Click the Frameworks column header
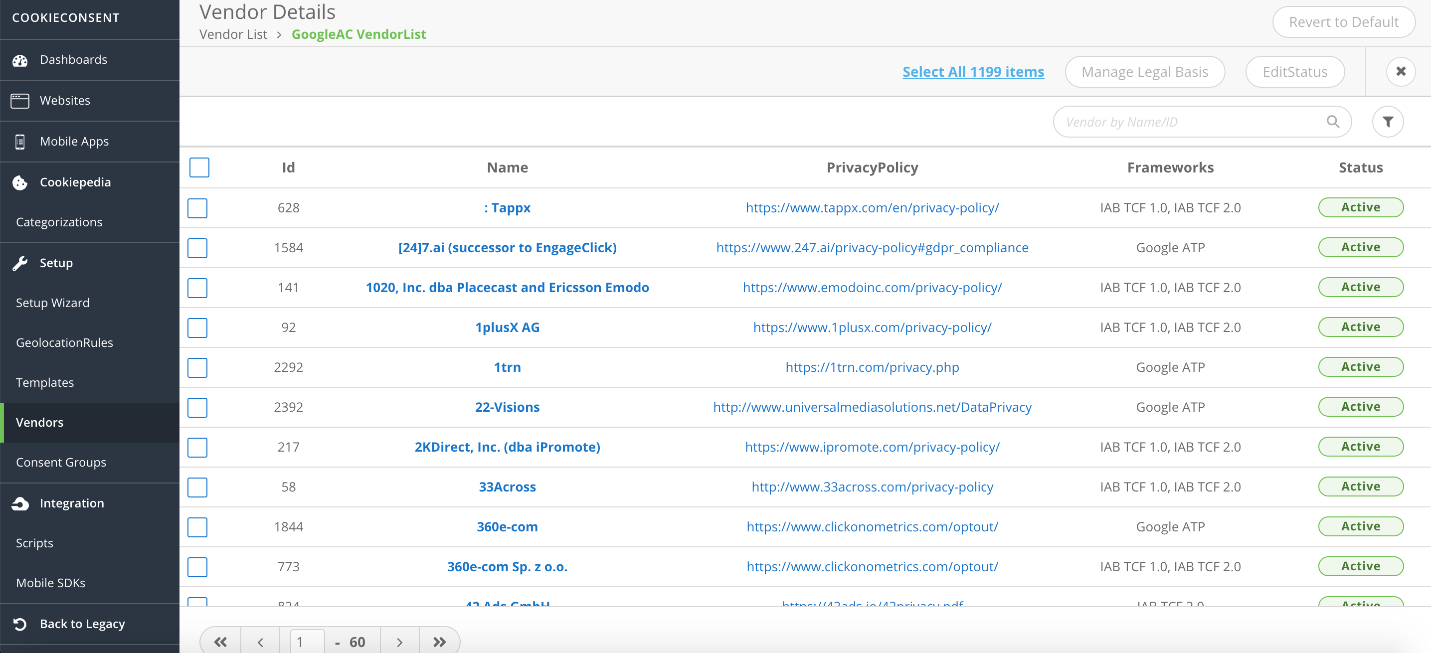1431x653 pixels. pos(1170,167)
